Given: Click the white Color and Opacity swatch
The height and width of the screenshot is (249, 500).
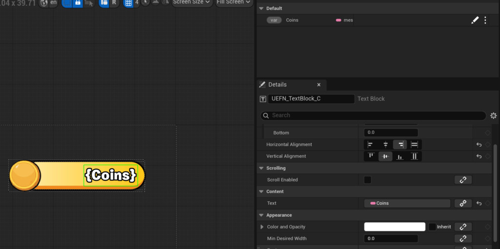Looking at the screenshot, I should 395,227.
